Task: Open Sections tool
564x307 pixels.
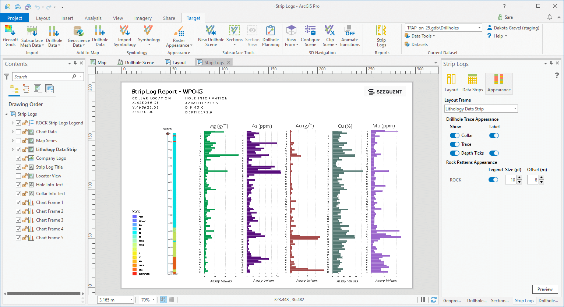Action: 234,36
